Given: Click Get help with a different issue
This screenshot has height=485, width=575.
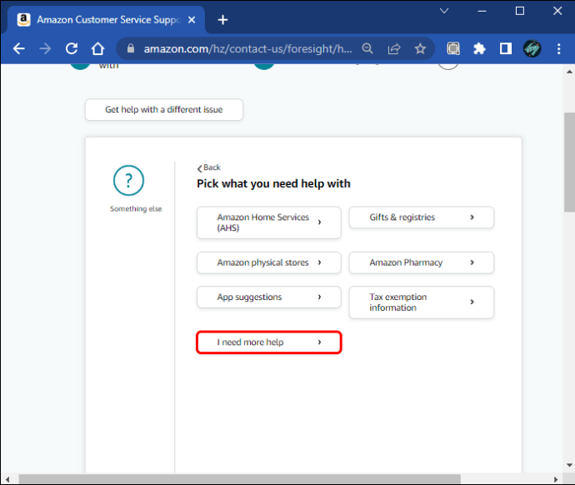Looking at the screenshot, I should [164, 109].
